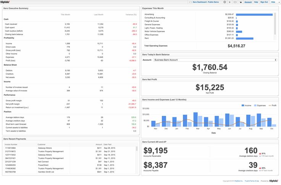
Task: Click the PowerDirect customer row
Action: (43, 165)
